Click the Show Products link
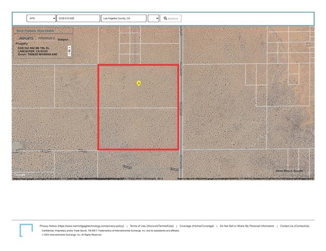This screenshot has height=251, width=326. coord(26,30)
